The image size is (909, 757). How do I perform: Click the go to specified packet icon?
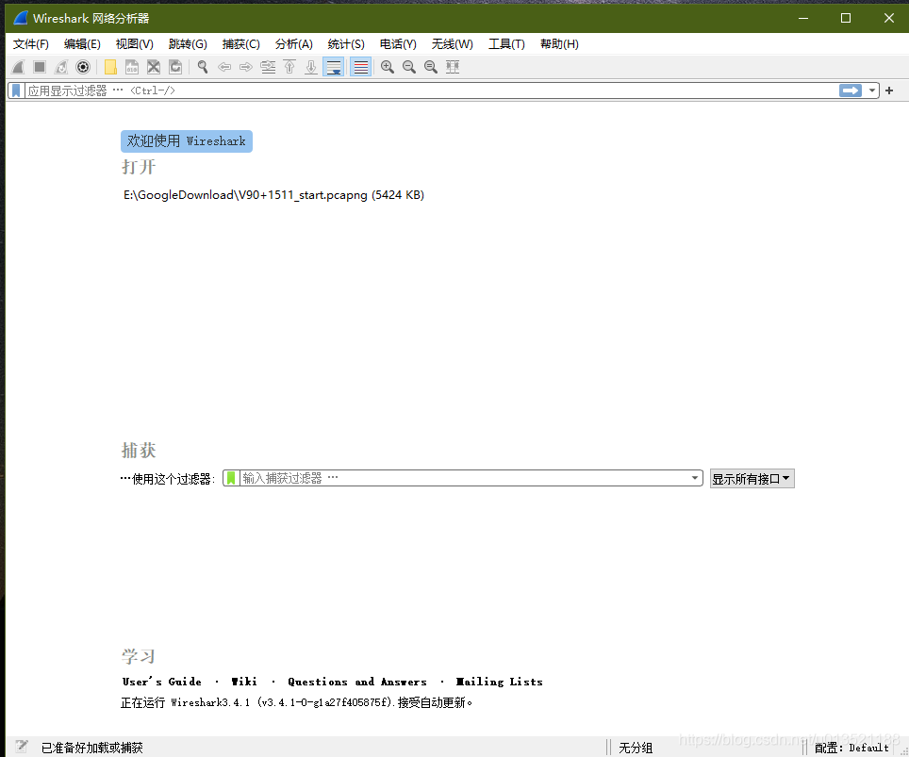268,67
